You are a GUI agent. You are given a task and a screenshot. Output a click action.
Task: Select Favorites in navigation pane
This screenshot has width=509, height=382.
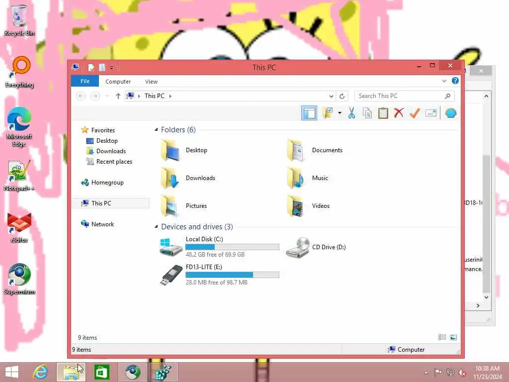coord(103,130)
